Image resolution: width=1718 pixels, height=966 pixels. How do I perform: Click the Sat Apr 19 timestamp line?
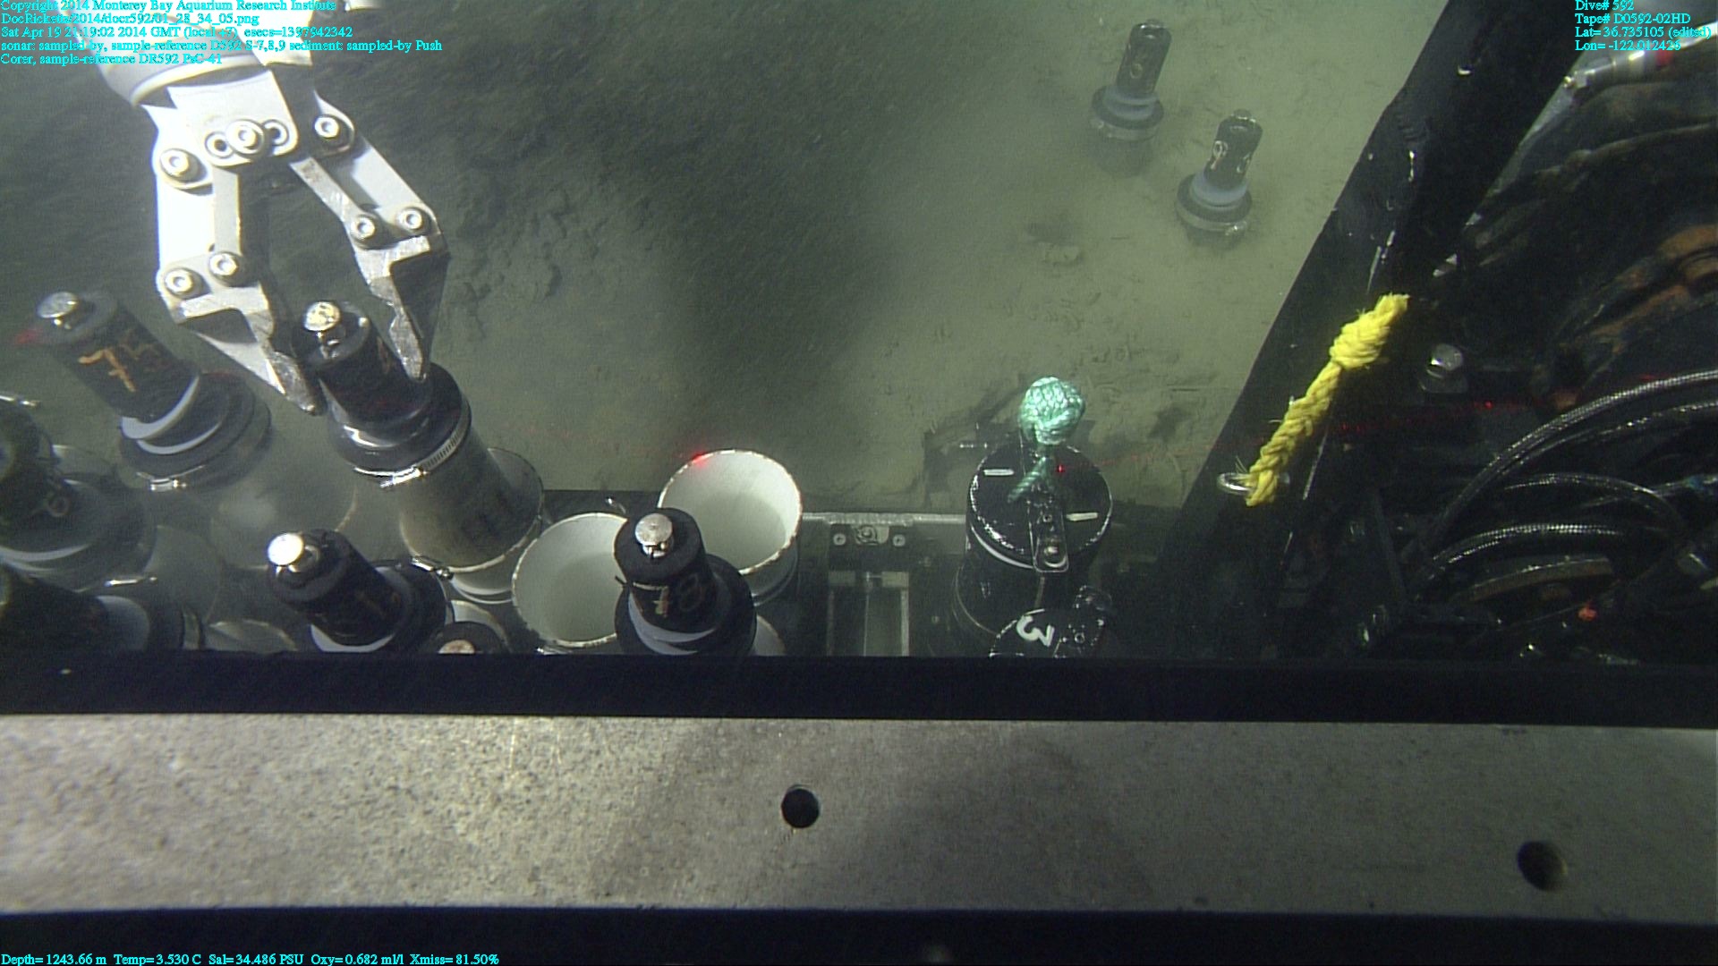tap(176, 32)
